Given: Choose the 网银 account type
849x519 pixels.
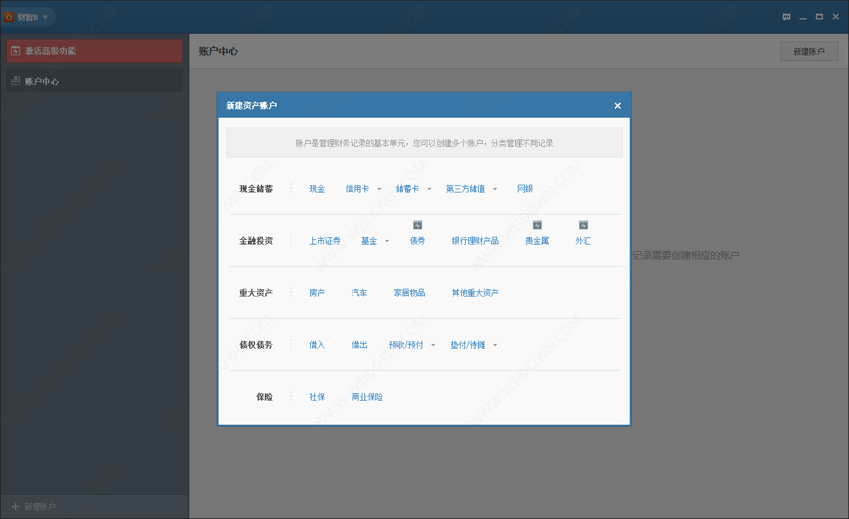Looking at the screenshot, I should coord(525,189).
